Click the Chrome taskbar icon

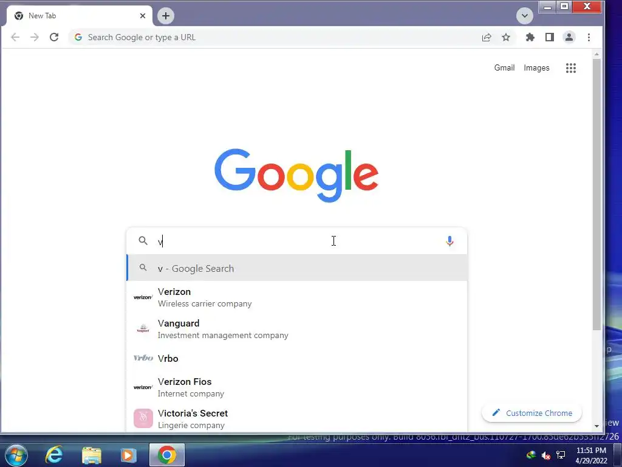click(167, 455)
